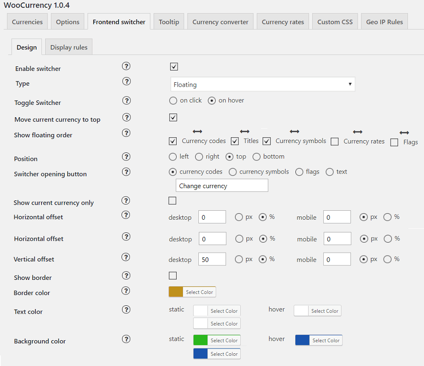Select the on click radio option
424x366 pixels.
[x=173, y=101]
